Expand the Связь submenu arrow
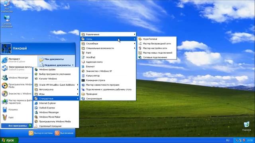Image resolution: width=255 pixels, height=143 pixels. coord(135,39)
